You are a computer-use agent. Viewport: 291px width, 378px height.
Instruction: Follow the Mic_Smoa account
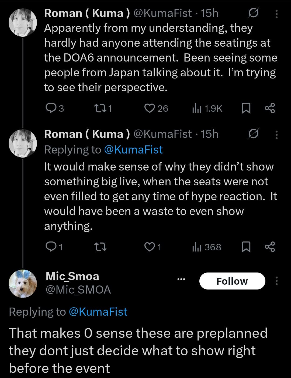(232, 281)
